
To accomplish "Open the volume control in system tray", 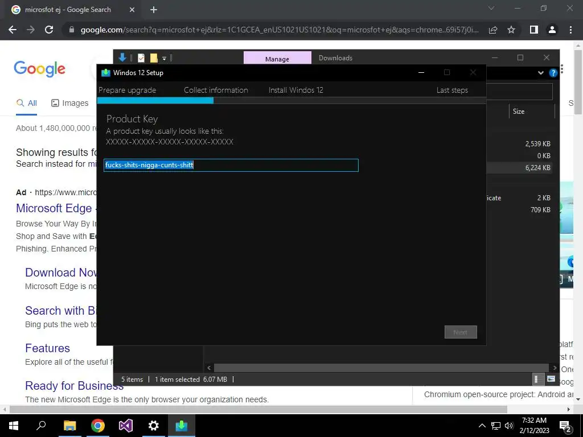I will pos(509,426).
